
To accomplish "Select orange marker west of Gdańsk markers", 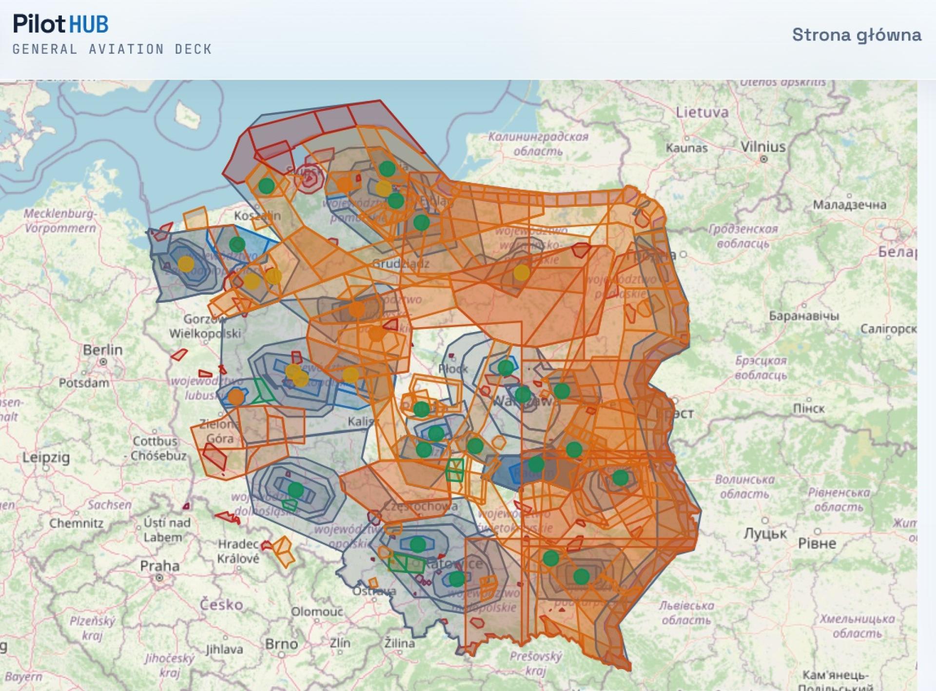I will click(345, 184).
